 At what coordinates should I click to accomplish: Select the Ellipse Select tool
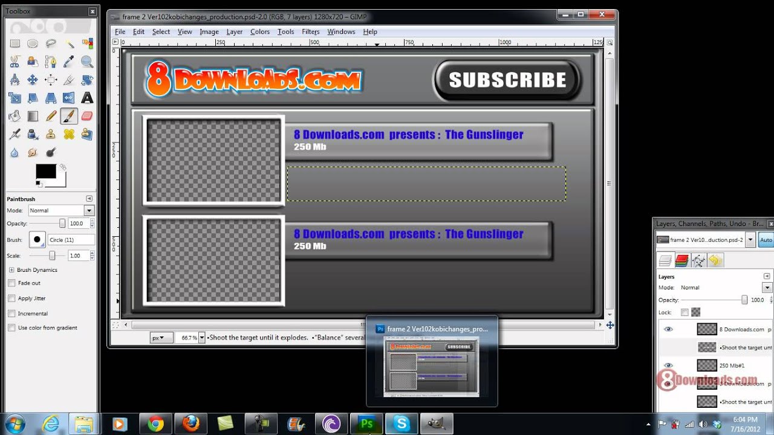tap(33, 43)
